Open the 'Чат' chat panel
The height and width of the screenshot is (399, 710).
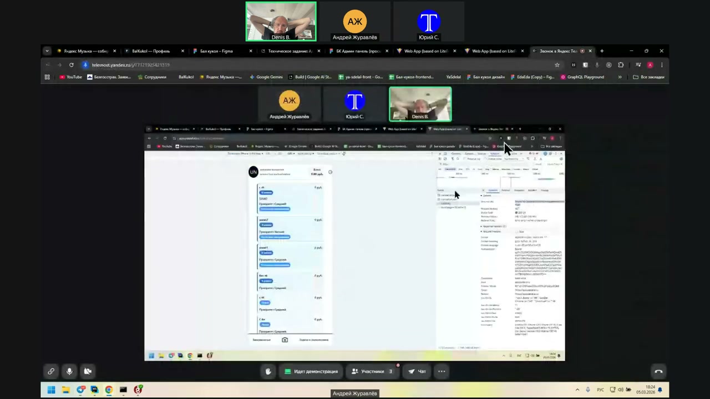click(x=417, y=371)
